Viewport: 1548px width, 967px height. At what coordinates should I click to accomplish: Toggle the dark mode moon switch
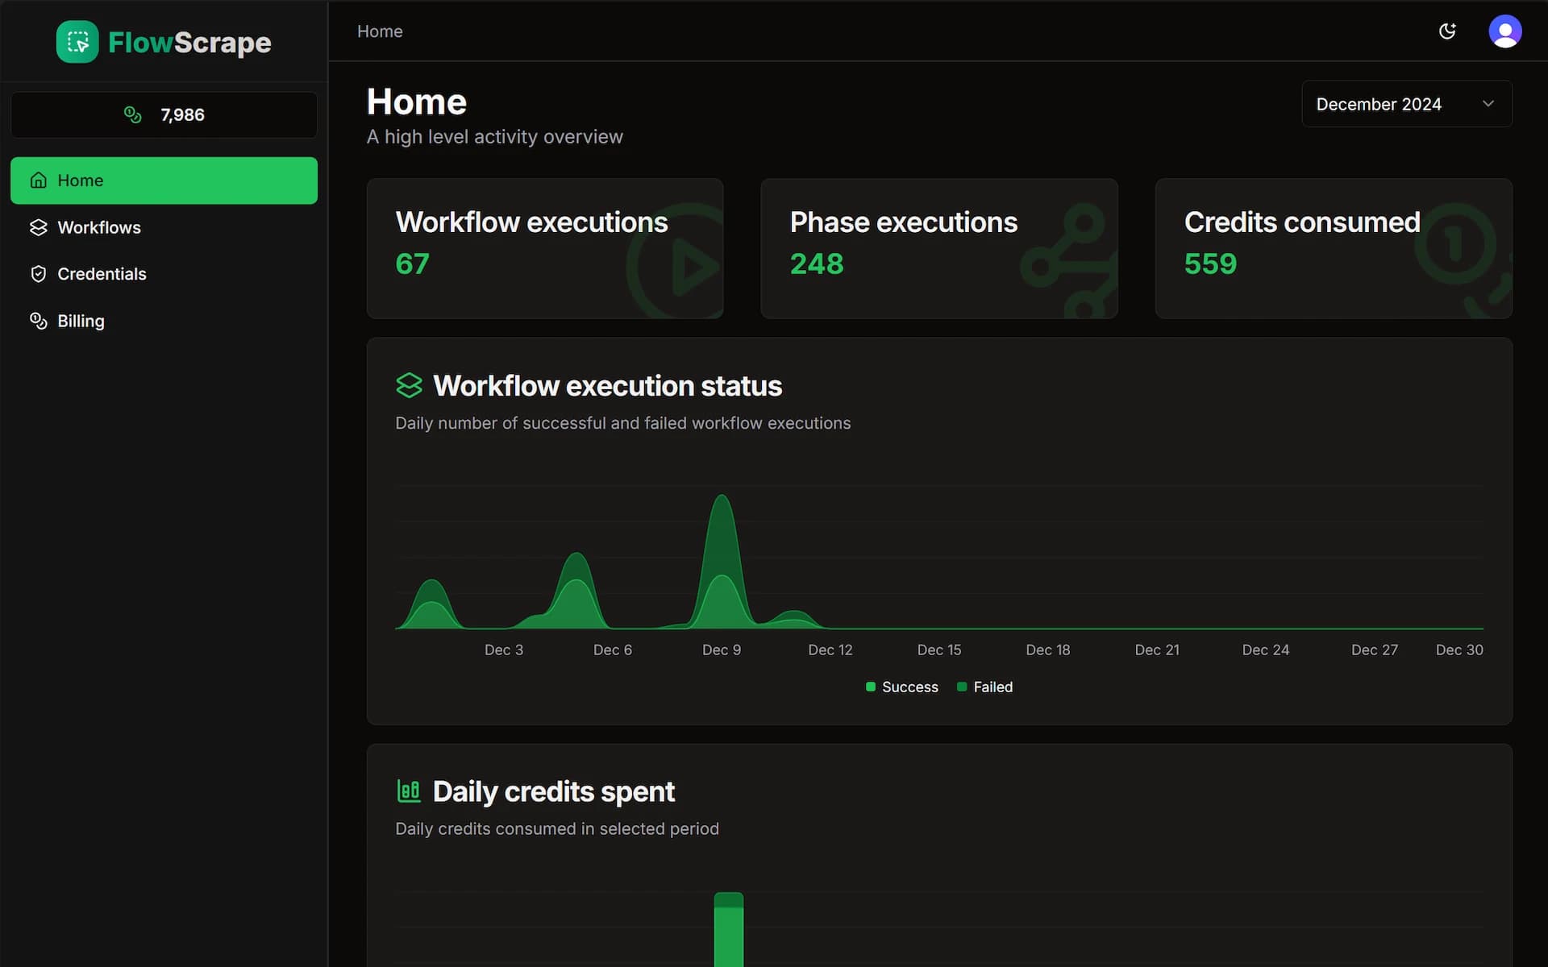coord(1447,31)
